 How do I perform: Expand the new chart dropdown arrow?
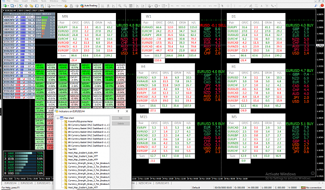click(8, 6)
